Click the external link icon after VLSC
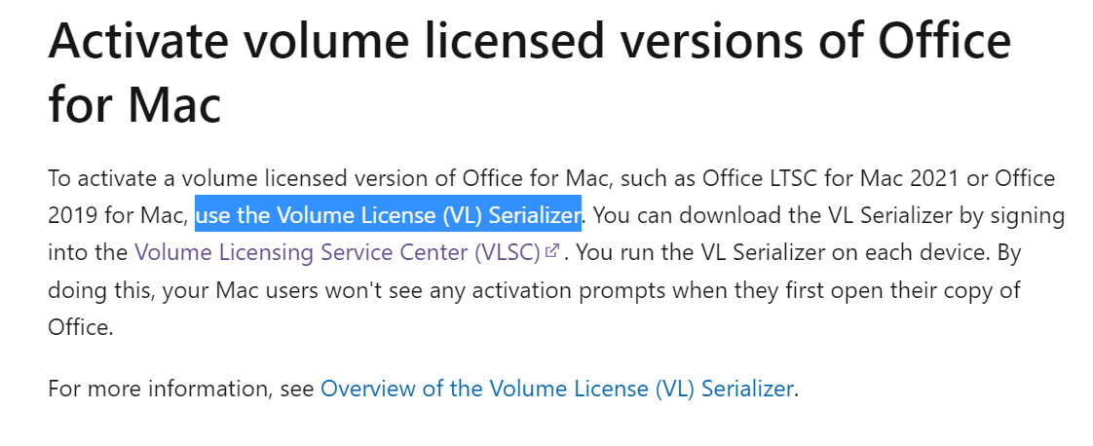Viewport: 1093px width, 446px height. [x=552, y=251]
